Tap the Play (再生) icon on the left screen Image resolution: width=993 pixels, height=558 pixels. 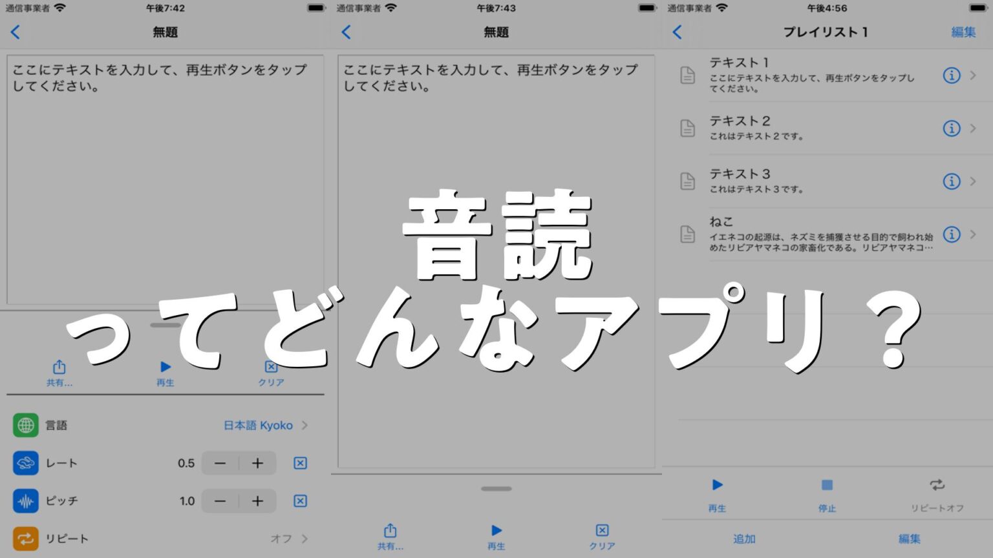pyautogui.click(x=164, y=367)
